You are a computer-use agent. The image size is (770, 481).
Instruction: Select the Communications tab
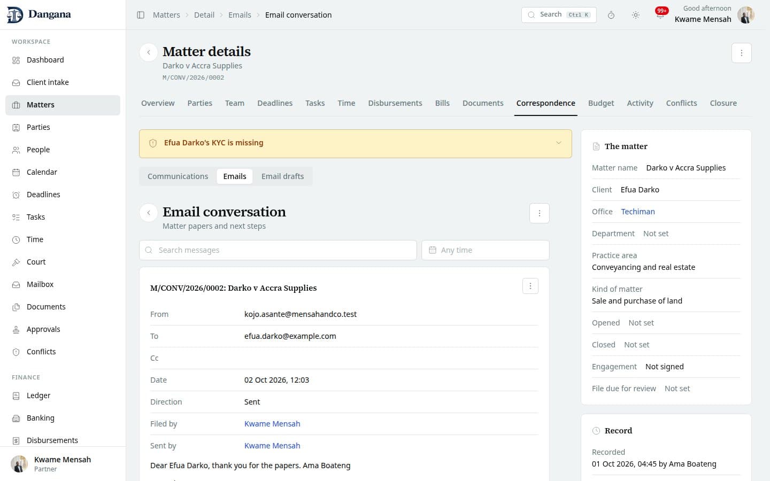pyautogui.click(x=178, y=176)
